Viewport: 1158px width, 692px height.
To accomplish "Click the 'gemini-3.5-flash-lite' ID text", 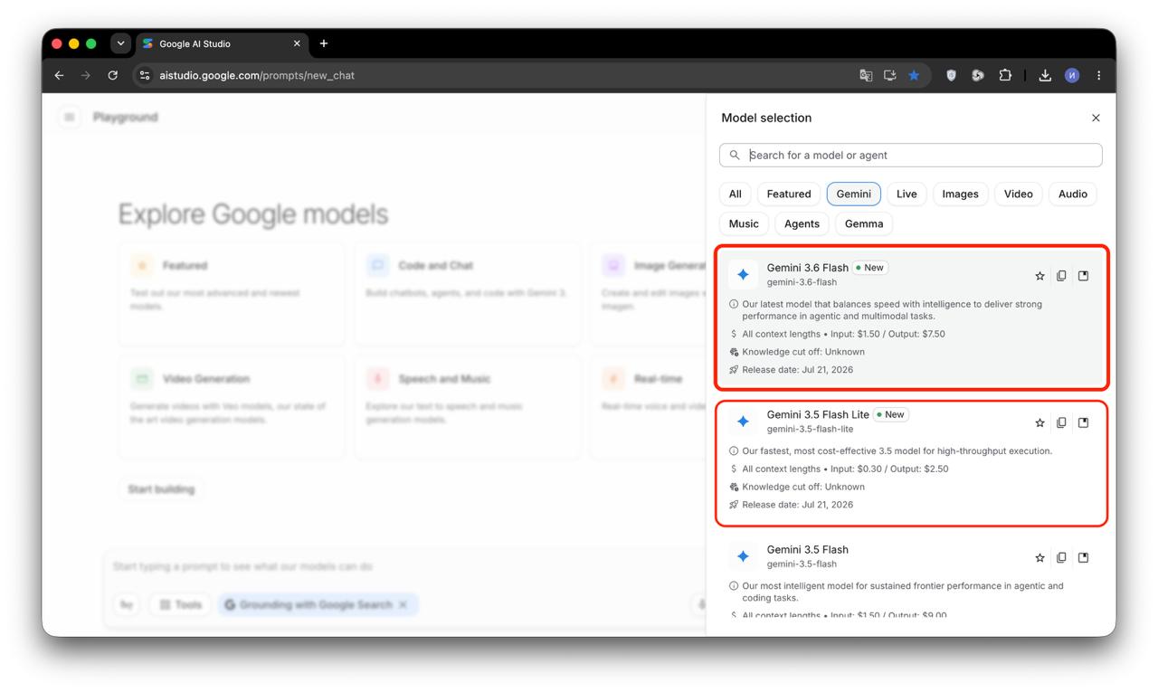I will [810, 429].
